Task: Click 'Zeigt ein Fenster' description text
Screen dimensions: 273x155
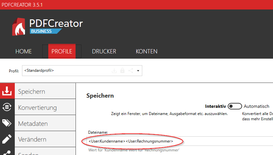Action: click(170, 114)
